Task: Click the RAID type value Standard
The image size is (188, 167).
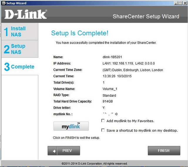Action: point(109,95)
